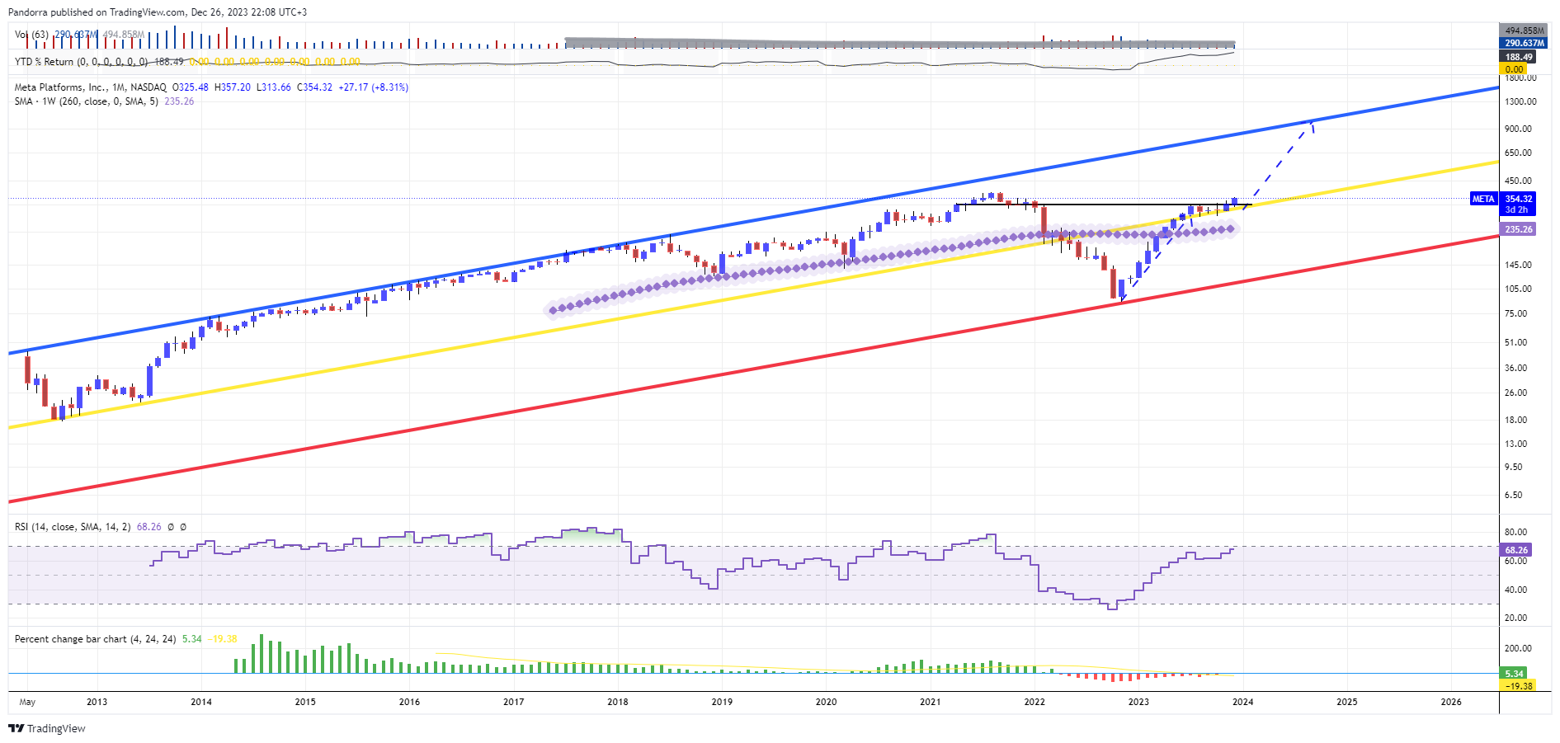Click the change value +27.17 (+8.31%)
The width and height of the screenshot is (1560, 743).
[x=374, y=87]
